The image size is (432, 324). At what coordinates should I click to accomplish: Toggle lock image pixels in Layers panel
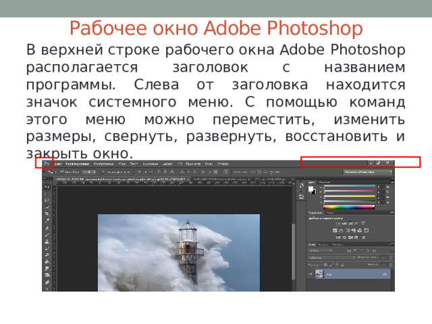coord(331,265)
